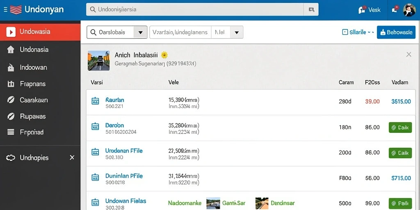420x210 pixels.
Task: Click the magnifier icon in Oarslobais box
Action: 93,32
